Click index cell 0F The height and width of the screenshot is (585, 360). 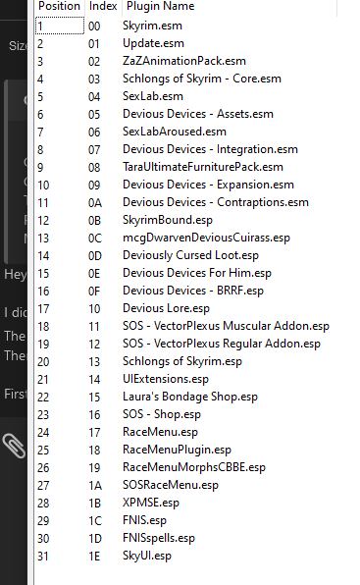[94, 292]
